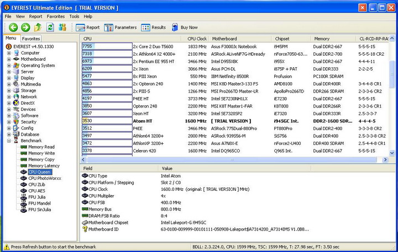Select the 2x Core 2 Duo T5600 row

pos(235,47)
